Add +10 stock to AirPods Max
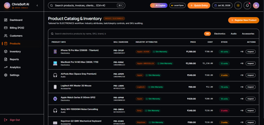Image resolution: width=264 pixels, height=125 pixels. 242,75
